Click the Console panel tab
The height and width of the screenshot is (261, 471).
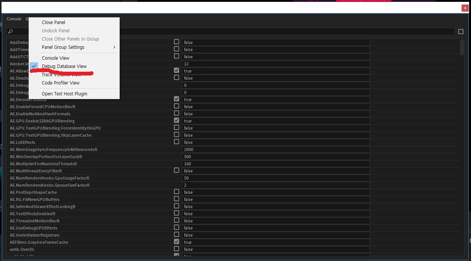[x=14, y=19]
